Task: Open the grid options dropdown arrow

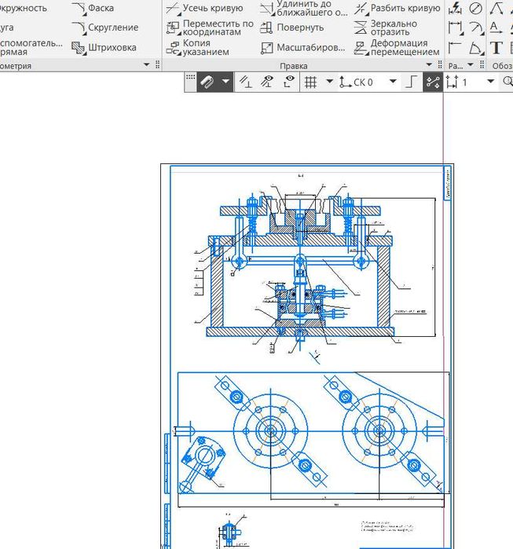Action: click(329, 82)
